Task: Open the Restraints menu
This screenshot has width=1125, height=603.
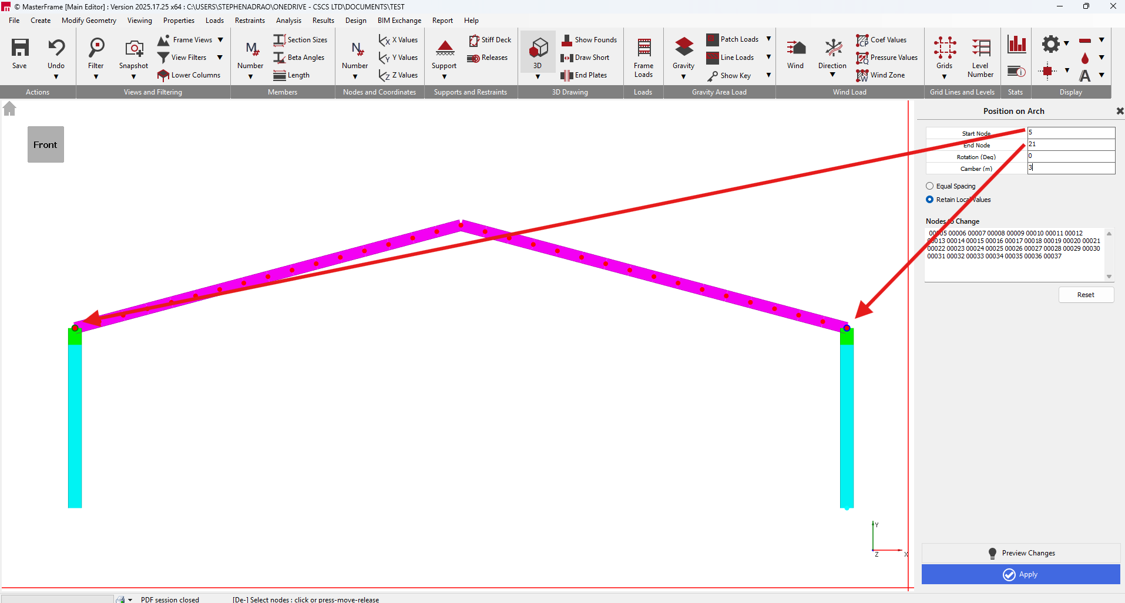Action: coord(250,21)
